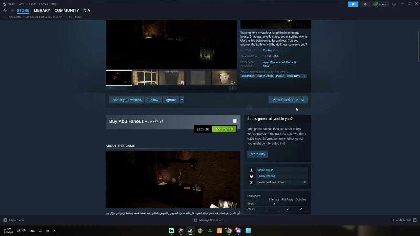Switch to Big Picture mode icon
This screenshot has width=420, height=236.
394,4
